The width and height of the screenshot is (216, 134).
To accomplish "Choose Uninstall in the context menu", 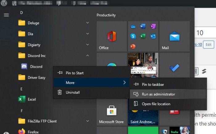I will pyautogui.click(x=91, y=92).
